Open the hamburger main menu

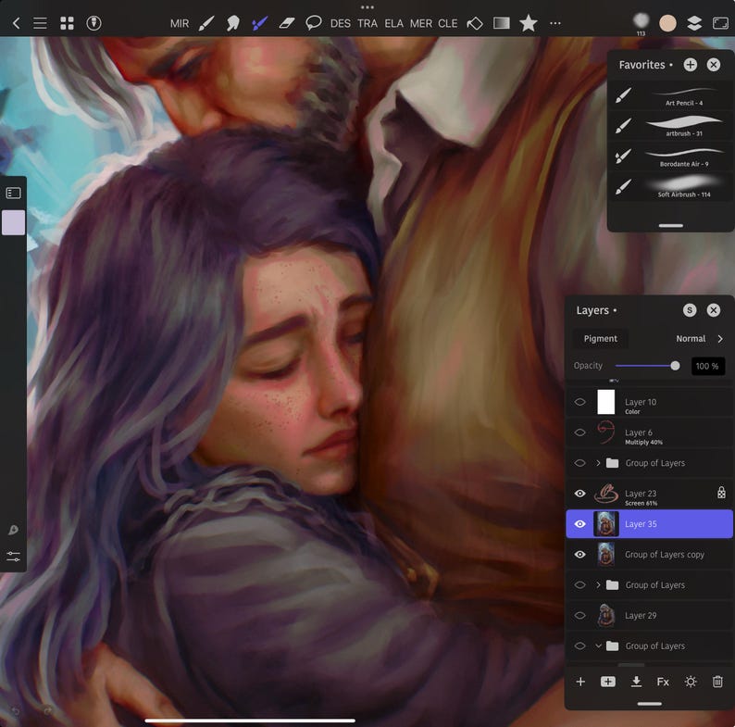point(41,23)
